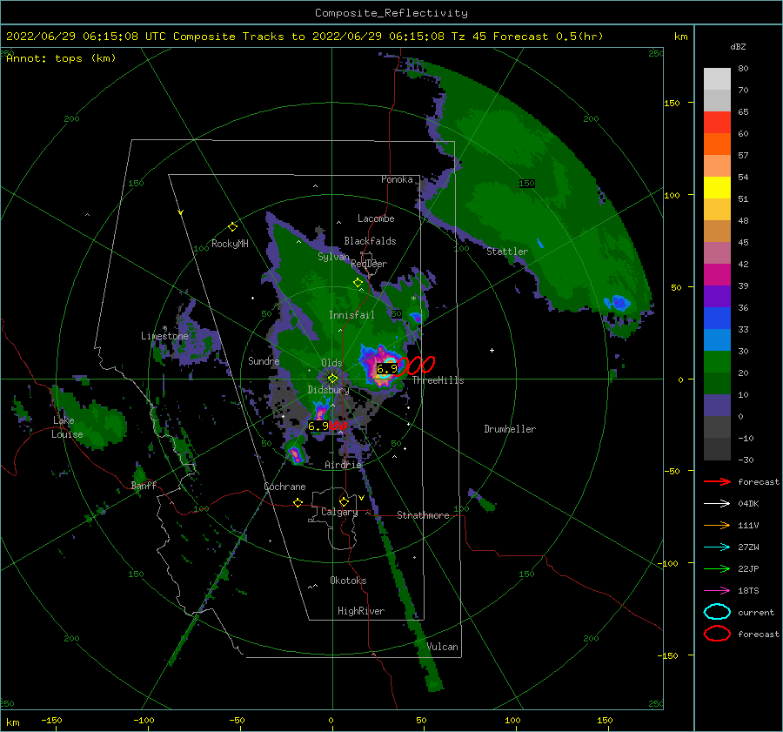The image size is (783, 732).
Task: Click the bright green 20-30 dBZ swatch
Action: [x=717, y=362]
